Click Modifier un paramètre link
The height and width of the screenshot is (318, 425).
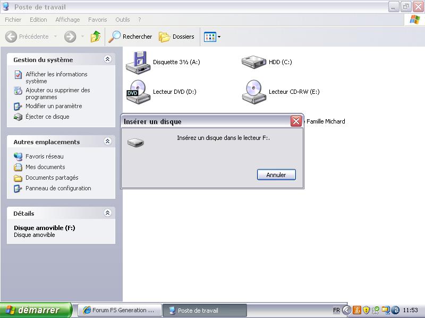pyautogui.click(x=54, y=106)
